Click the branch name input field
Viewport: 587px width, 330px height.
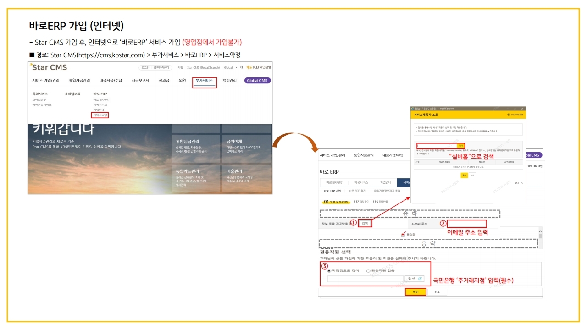[x=365, y=279]
